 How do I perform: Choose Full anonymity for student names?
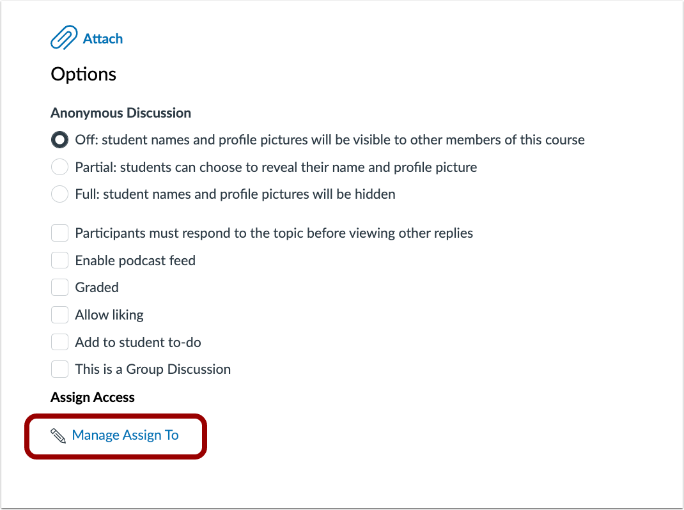point(59,194)
